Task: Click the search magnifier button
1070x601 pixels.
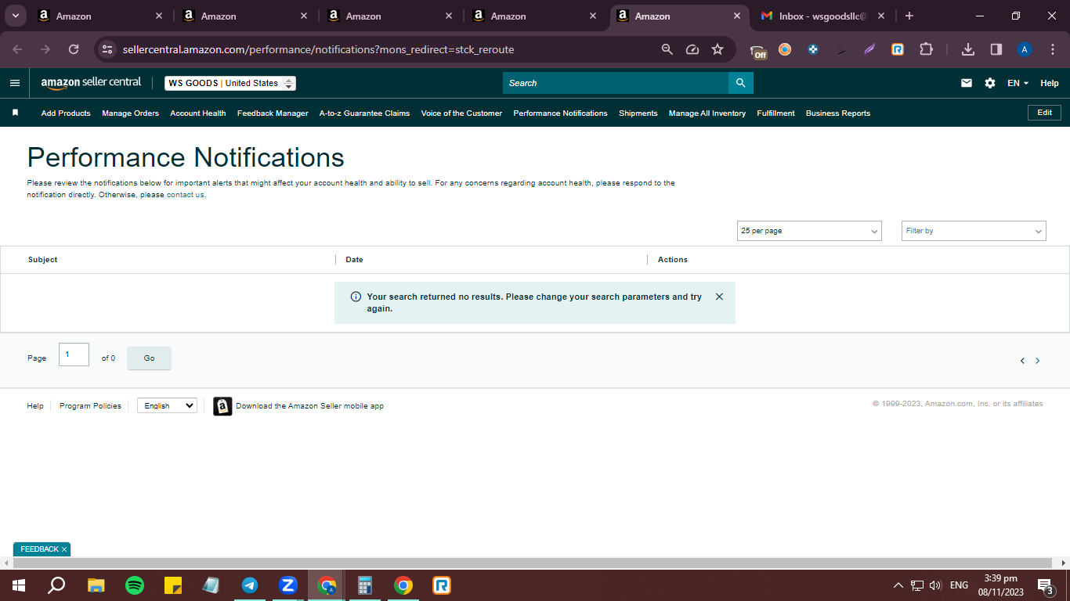Action: pos(740,83)
